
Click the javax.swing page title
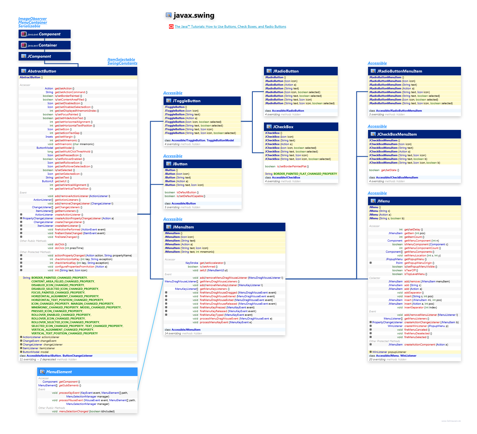tap(194, 15)
